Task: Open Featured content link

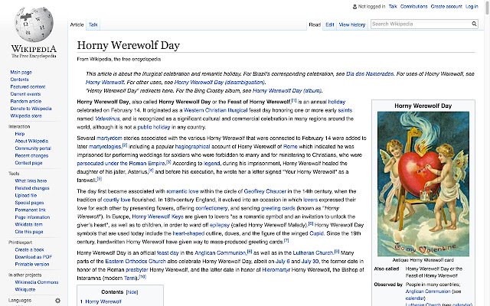Action: pos(28,86)
